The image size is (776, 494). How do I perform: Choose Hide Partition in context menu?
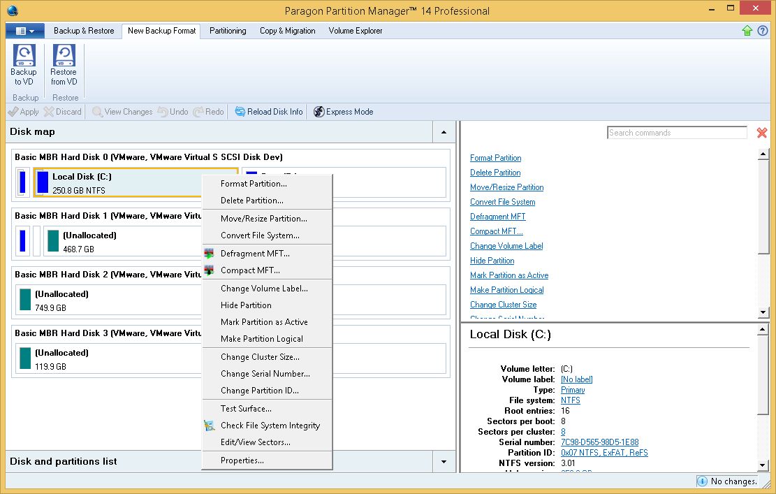[x=268, y=305]
